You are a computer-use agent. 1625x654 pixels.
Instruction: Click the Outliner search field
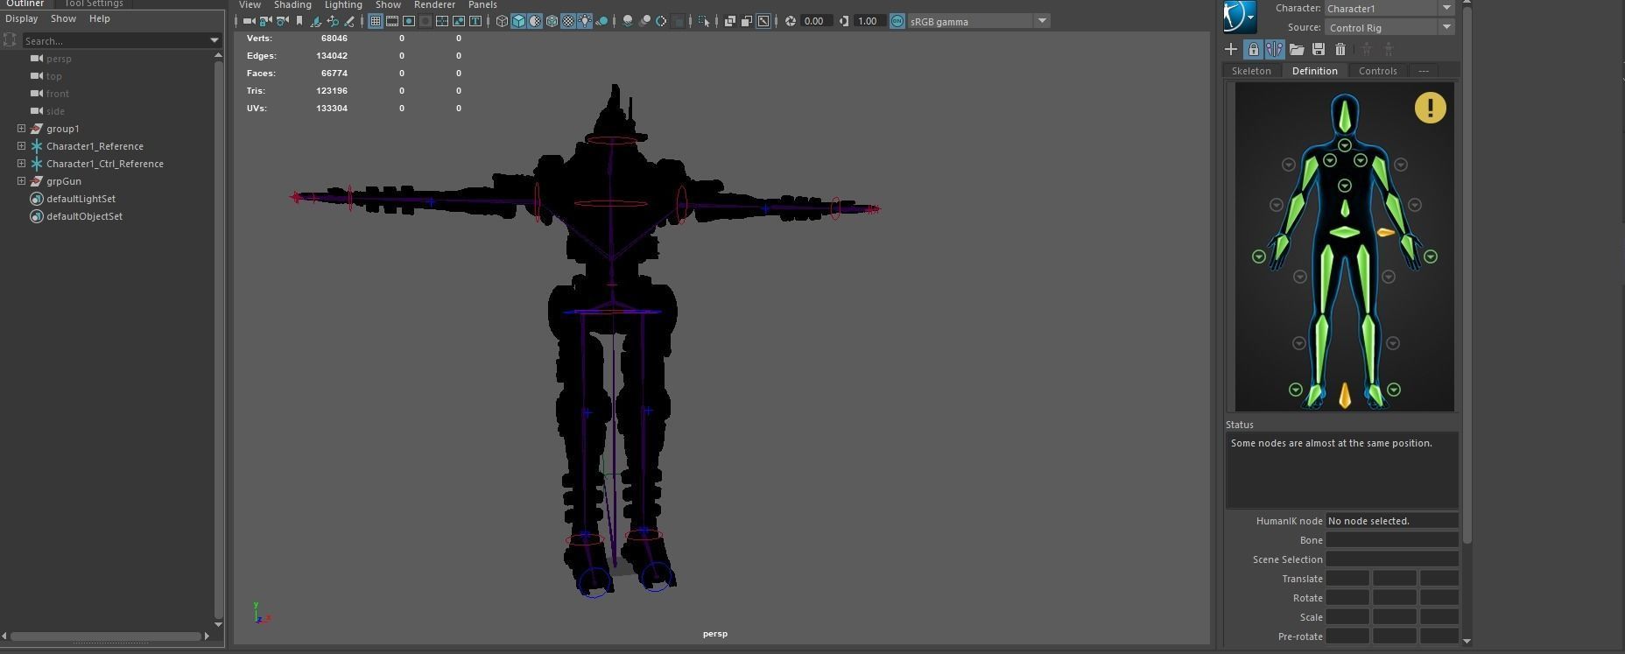(114, 40)
